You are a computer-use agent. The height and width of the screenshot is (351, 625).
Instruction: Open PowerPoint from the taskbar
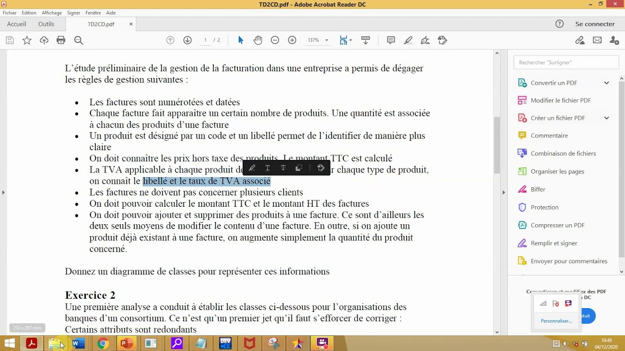126,344
